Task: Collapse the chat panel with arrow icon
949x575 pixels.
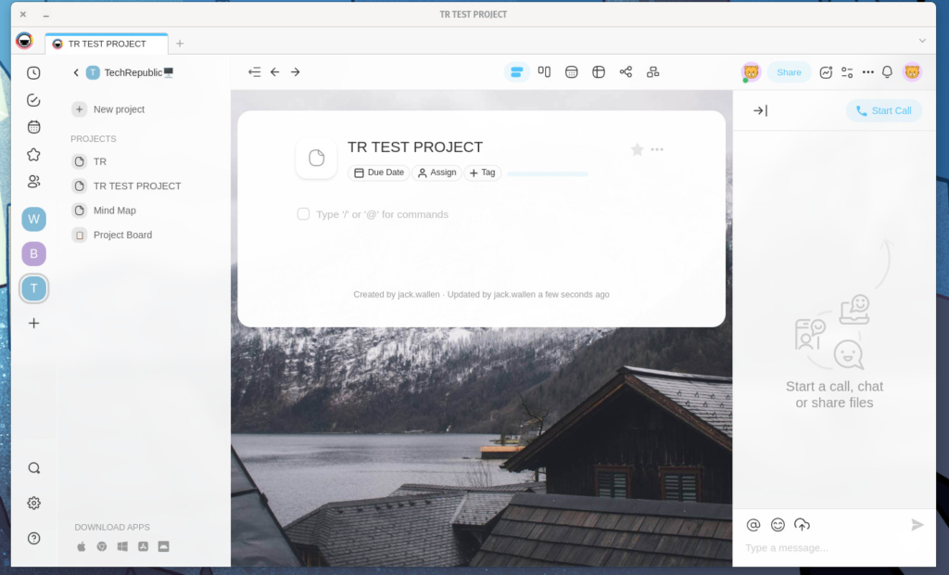Action: tap(760, 110)
